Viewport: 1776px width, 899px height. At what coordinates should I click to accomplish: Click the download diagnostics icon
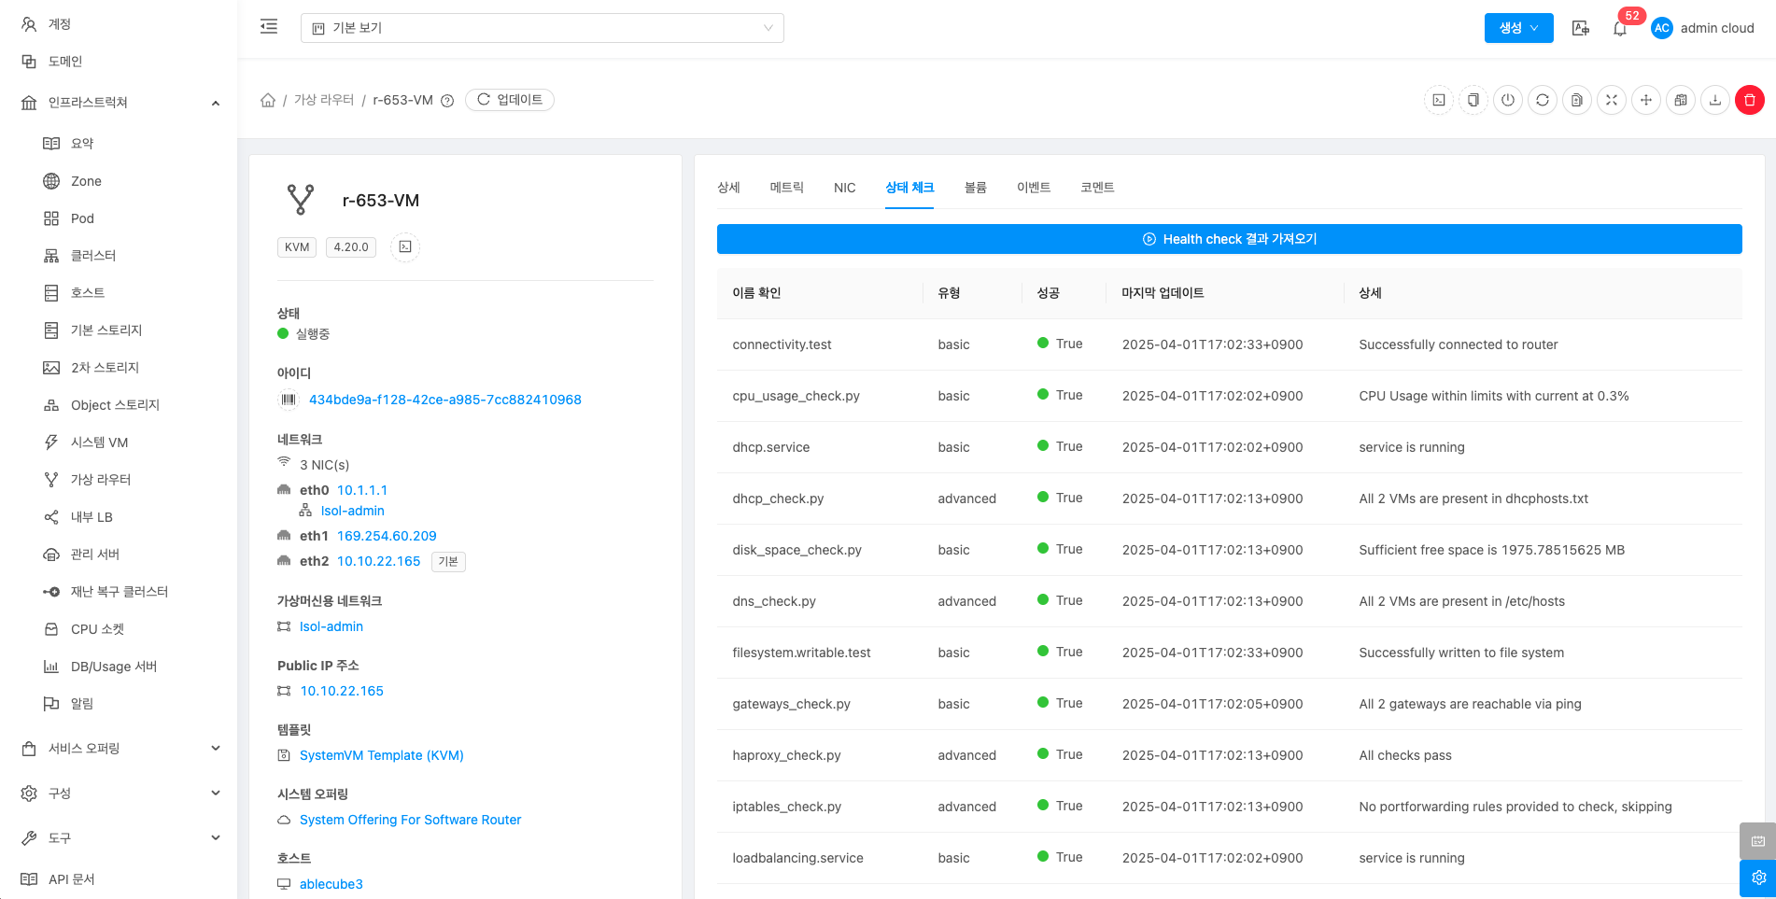pos(1715,100)
